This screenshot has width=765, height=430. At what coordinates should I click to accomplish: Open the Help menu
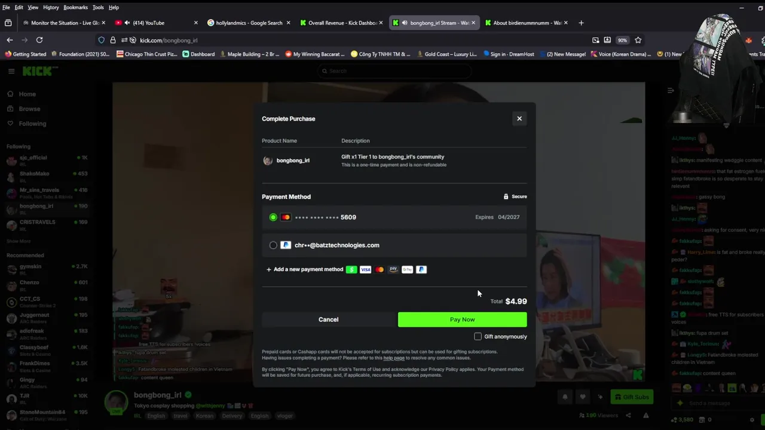pyautogui.click(x=114, y=7)
